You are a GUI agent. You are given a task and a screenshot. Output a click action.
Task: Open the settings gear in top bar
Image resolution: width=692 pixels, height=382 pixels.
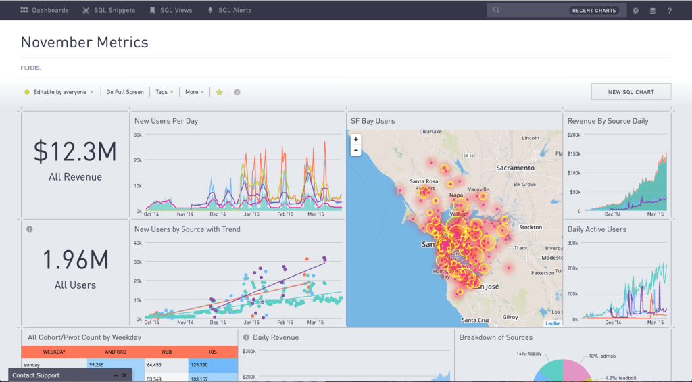tap(635, 11)
